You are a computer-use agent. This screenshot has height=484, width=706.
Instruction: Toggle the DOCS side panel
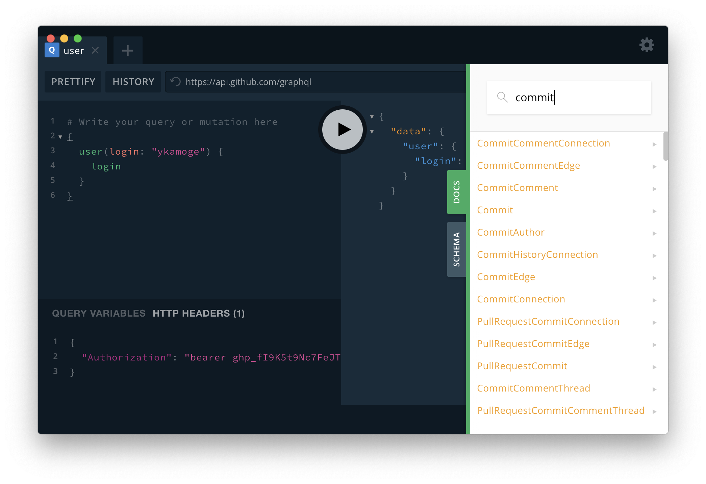coord(456,192)
